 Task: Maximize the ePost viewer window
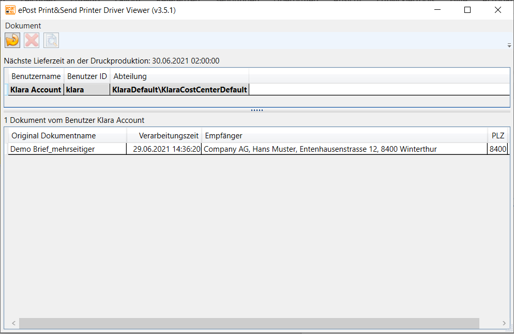pyautogui.click(x=467, y=10)
